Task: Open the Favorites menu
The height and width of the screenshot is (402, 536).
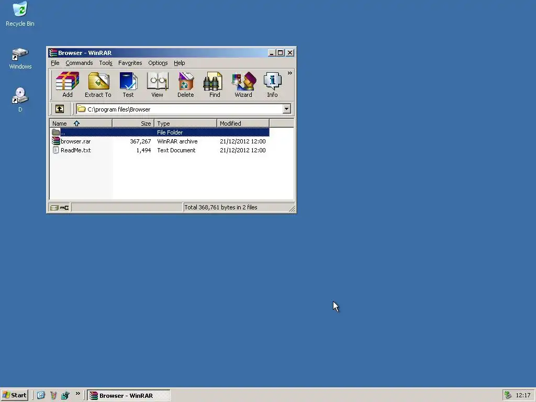Action: (130, 63)
